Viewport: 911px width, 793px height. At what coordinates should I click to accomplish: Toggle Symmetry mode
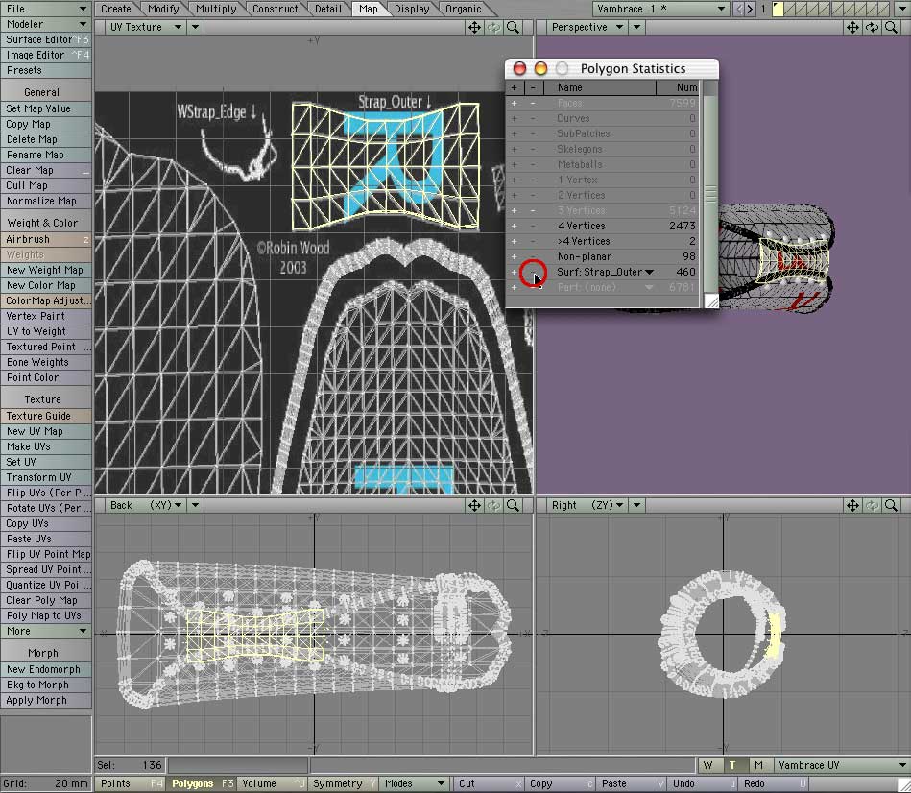[343, 783]
